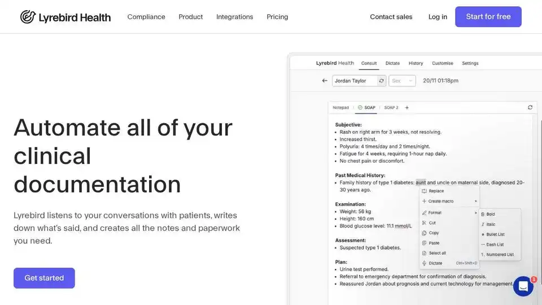The image size is (542, 305).
Task: Click the Start for free button
Action: click(x=488, y=16)
